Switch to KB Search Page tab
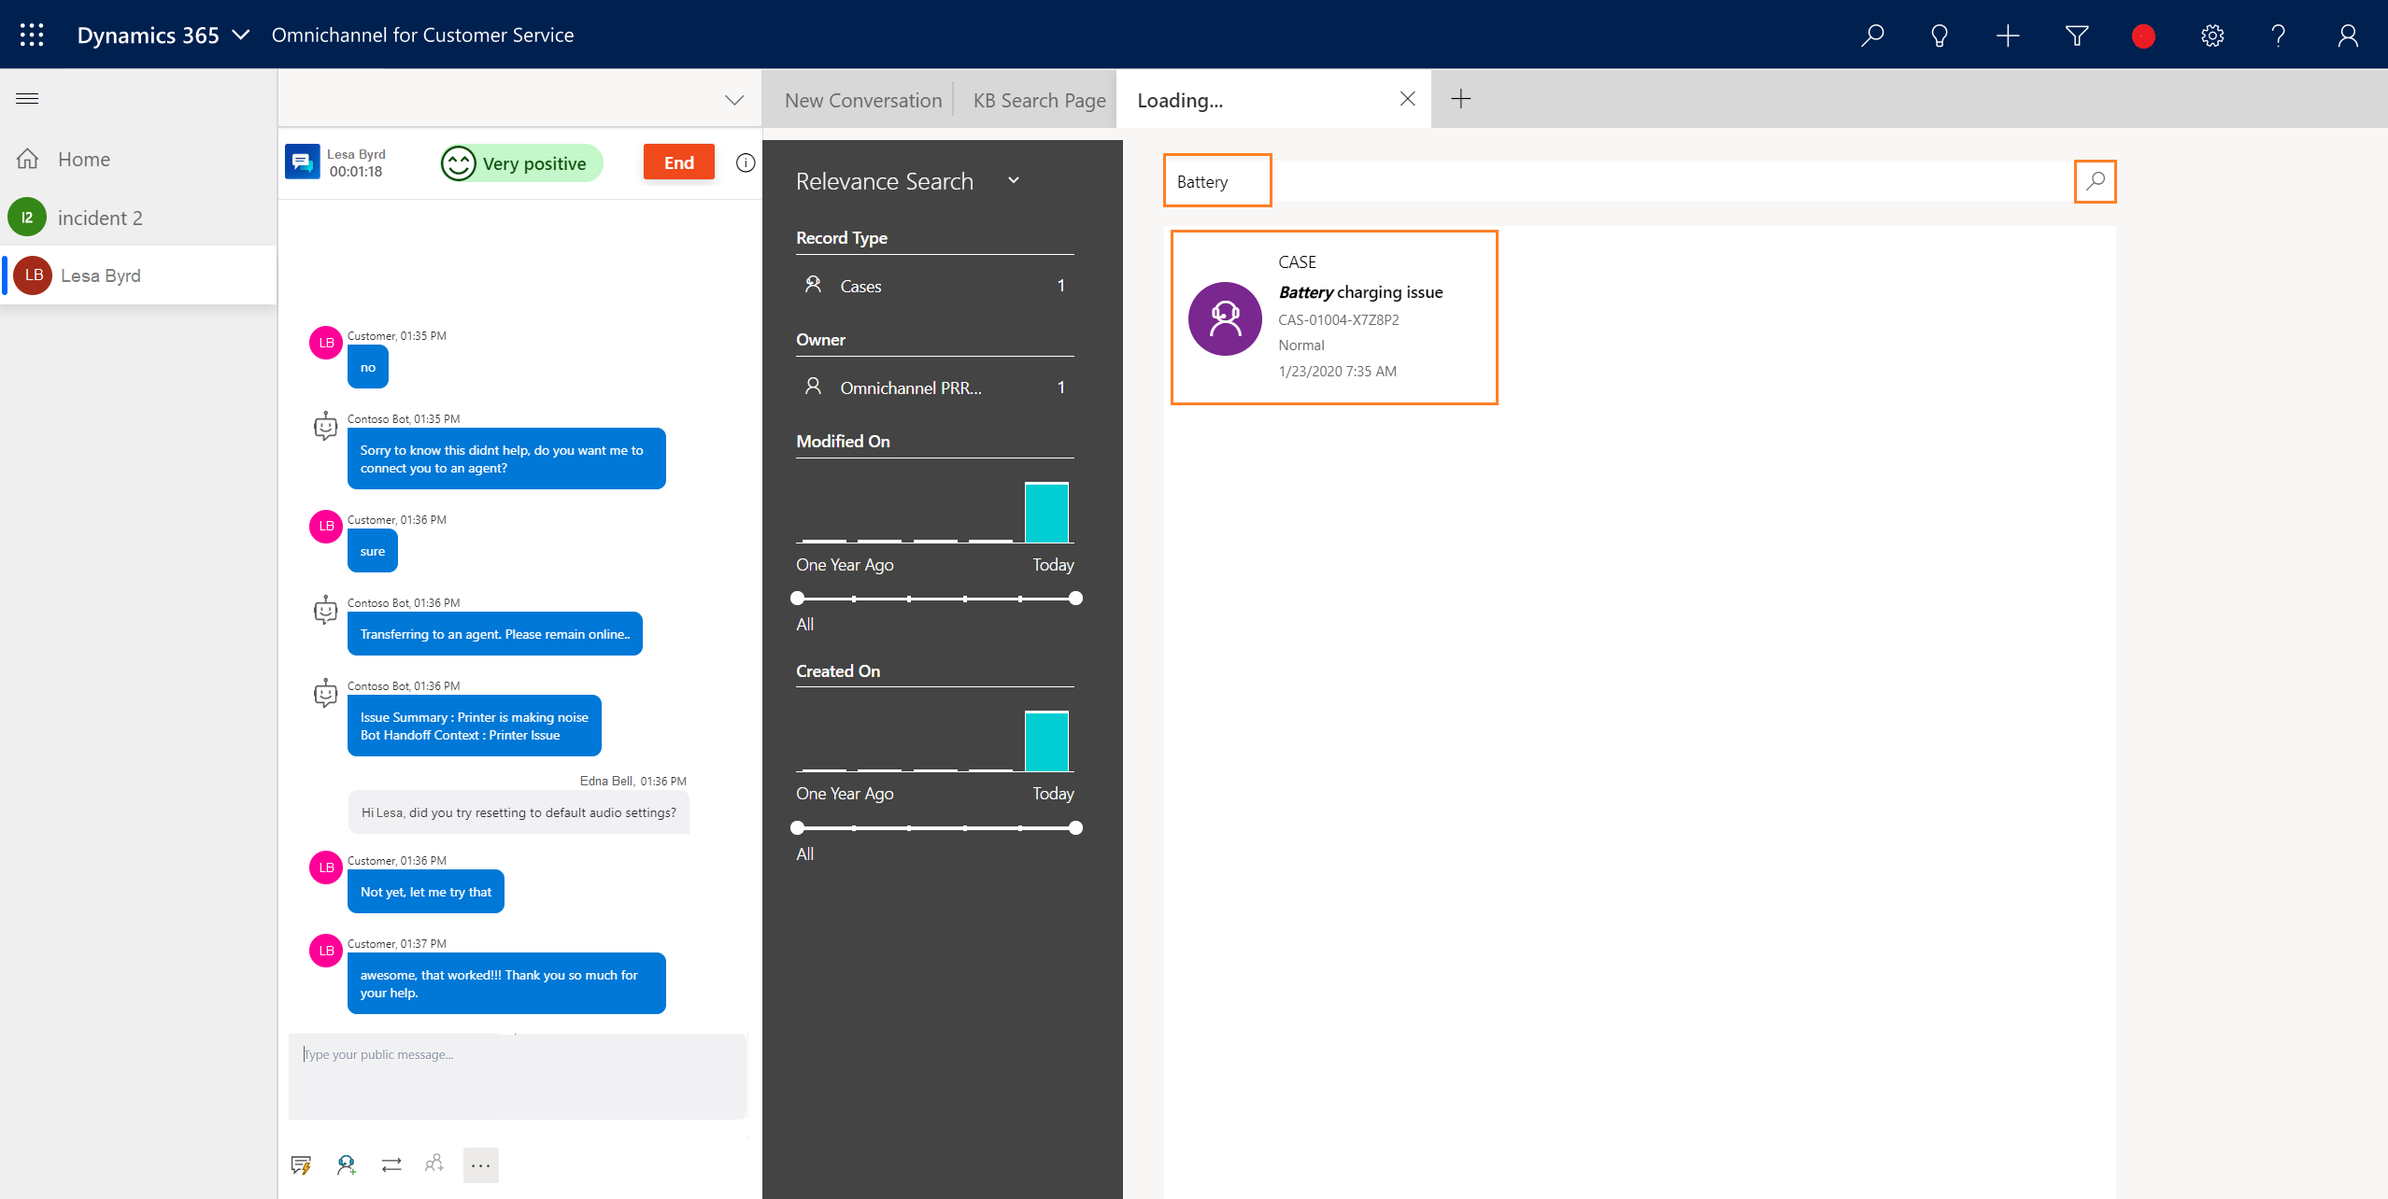Image resolution: width=2388 pixels, height=1199 pixels. [x=1040, y=99]
